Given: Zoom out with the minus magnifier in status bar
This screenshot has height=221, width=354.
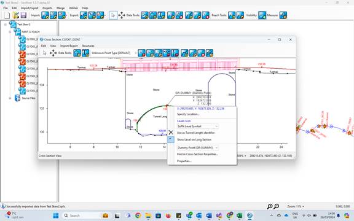Looking at the screenshot, I should click(277, 206).
